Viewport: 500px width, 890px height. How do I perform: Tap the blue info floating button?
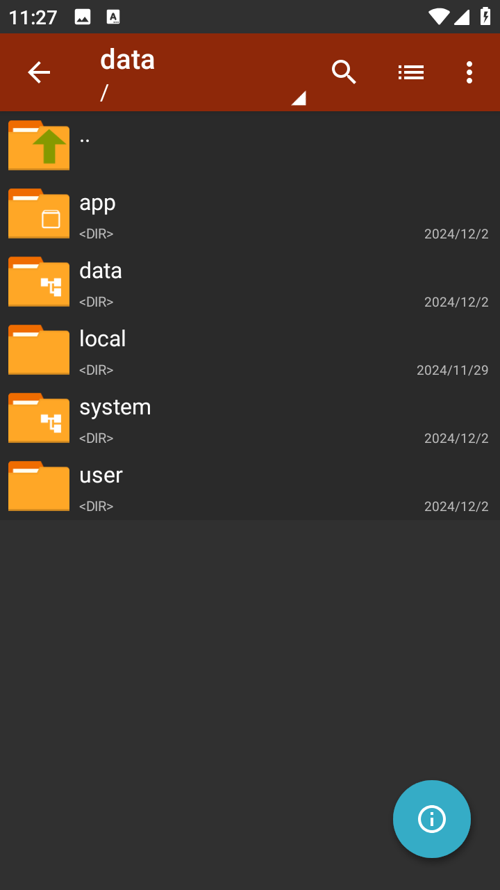point(432,819)
